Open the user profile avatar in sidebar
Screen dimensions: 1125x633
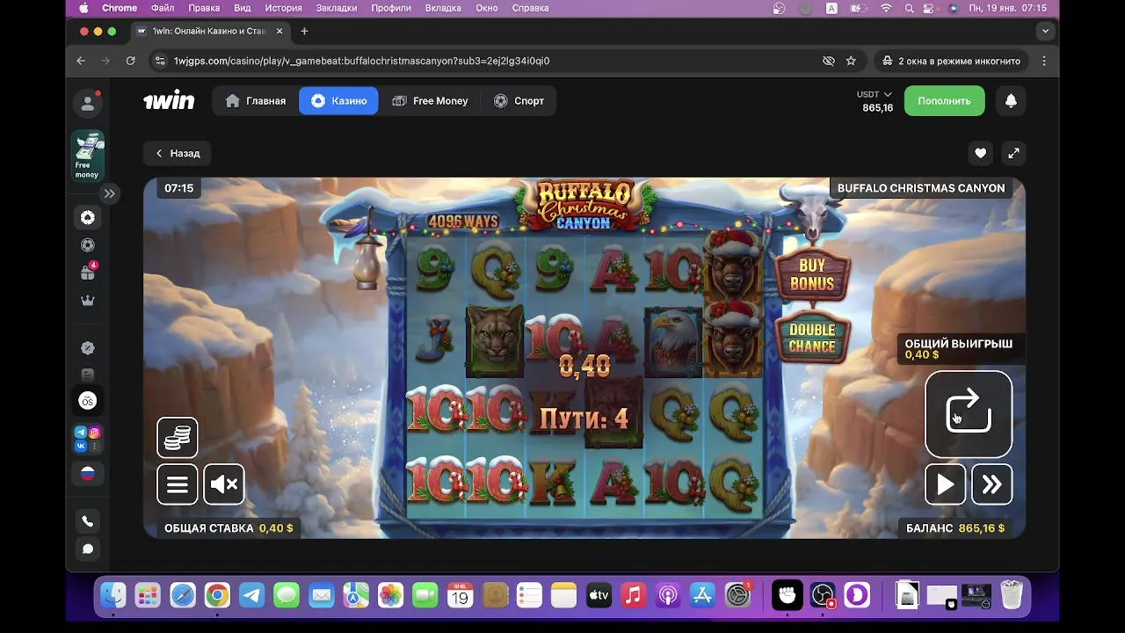tap(88, 103)
